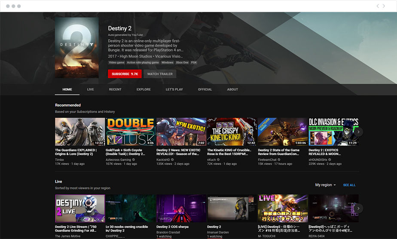
Task: Open The Guardians EXPLAINED video thumbnail
Action: tap(80, 132)
